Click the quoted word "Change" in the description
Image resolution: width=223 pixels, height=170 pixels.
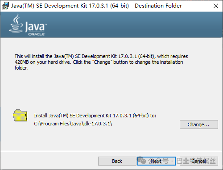(x=103, y=62)
